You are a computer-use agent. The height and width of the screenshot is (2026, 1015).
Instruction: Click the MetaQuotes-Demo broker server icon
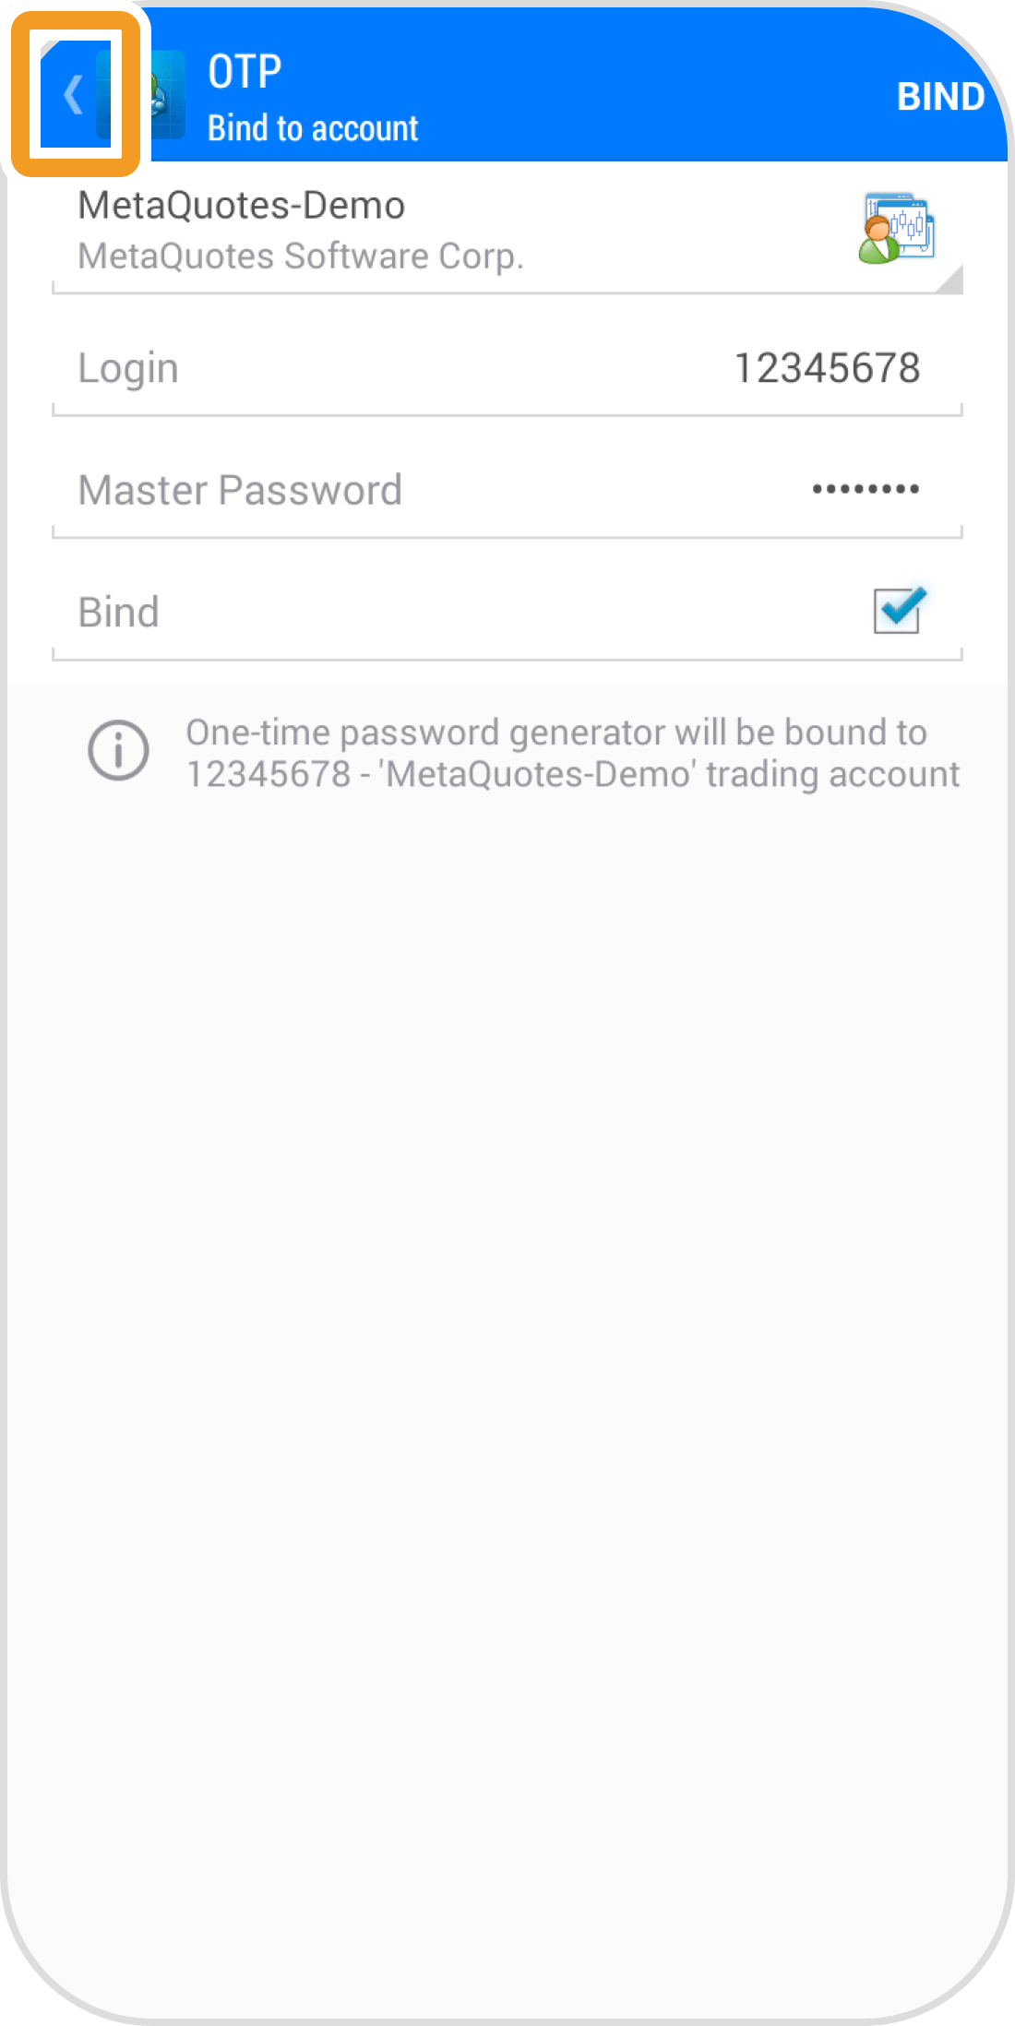pyautogui.click(x=896, y=228)
